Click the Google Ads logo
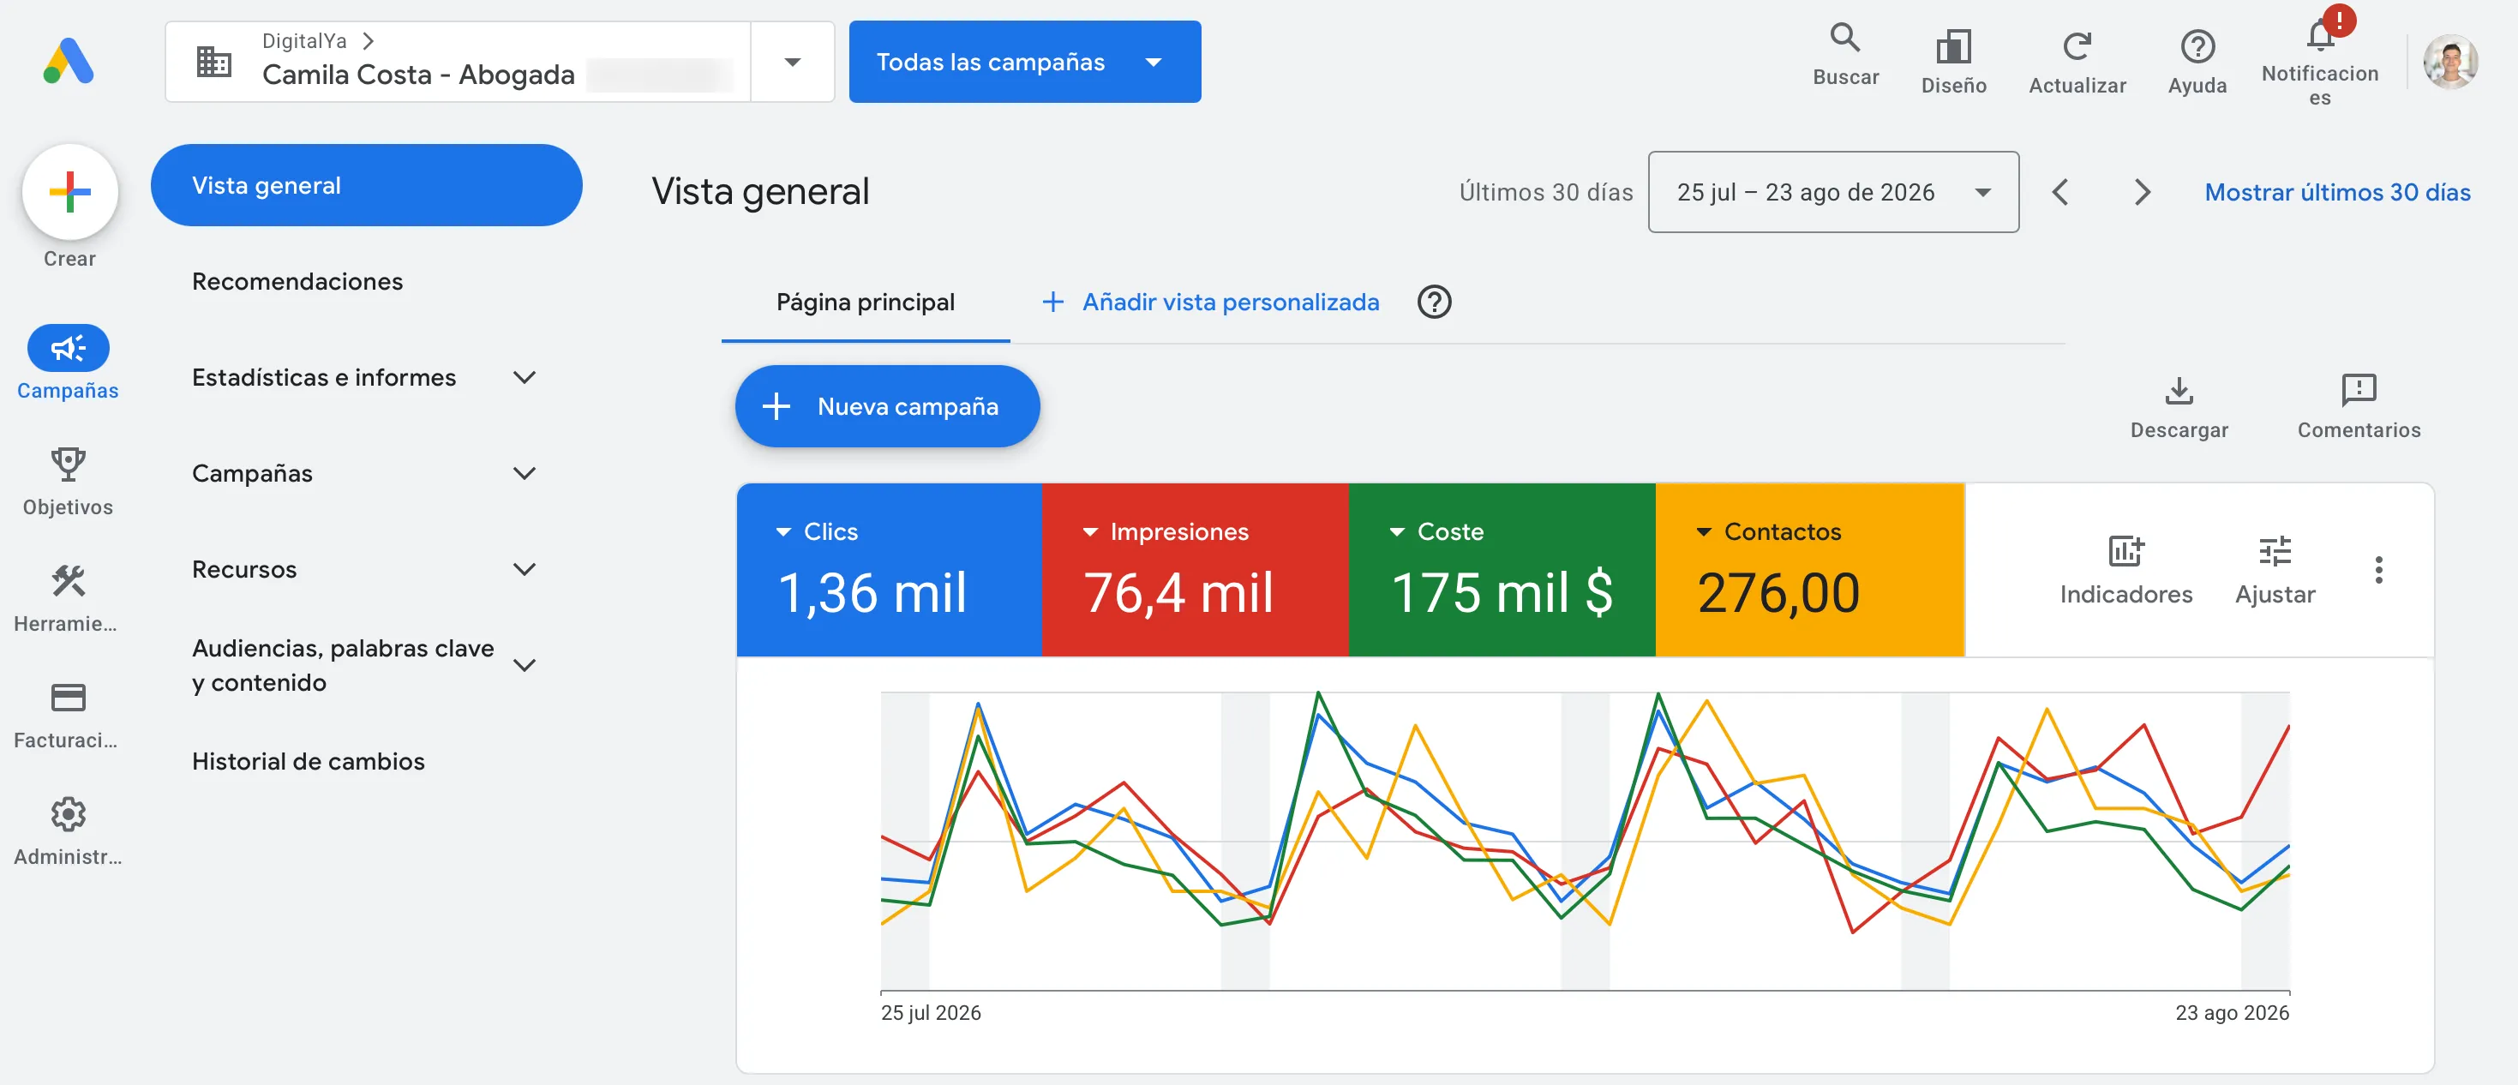 tap(69, 62)
